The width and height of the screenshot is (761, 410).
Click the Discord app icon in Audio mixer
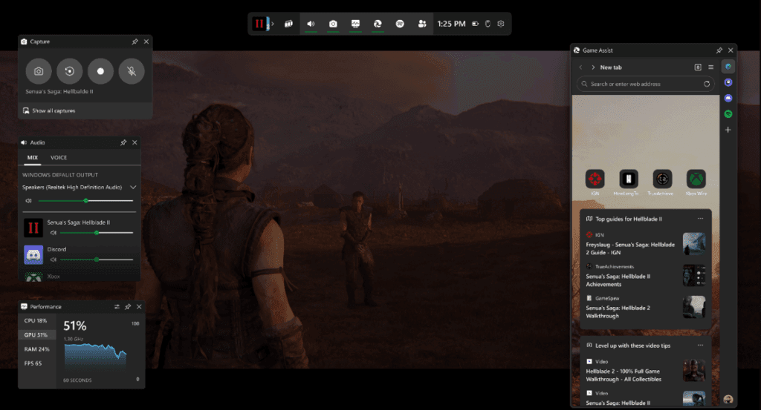coord(33,254)
